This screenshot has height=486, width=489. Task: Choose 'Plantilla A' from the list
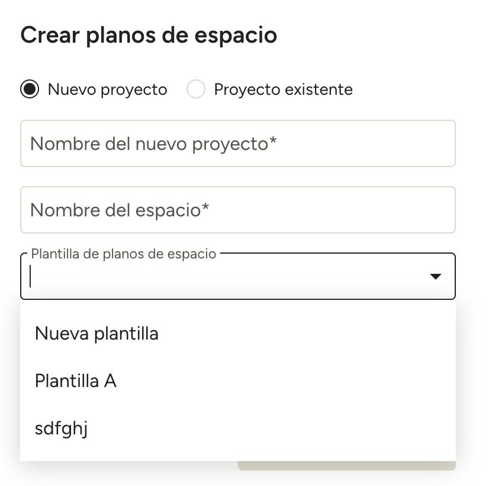coord(238,381)
